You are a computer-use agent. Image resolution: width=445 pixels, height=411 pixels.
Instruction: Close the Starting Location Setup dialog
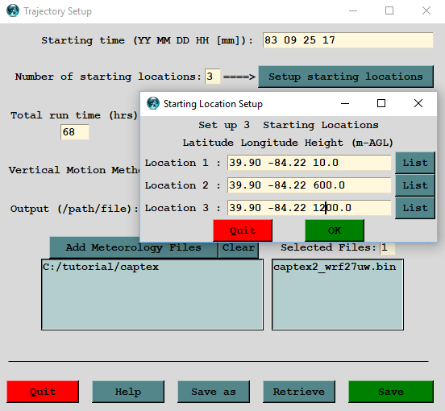[418, 103]
